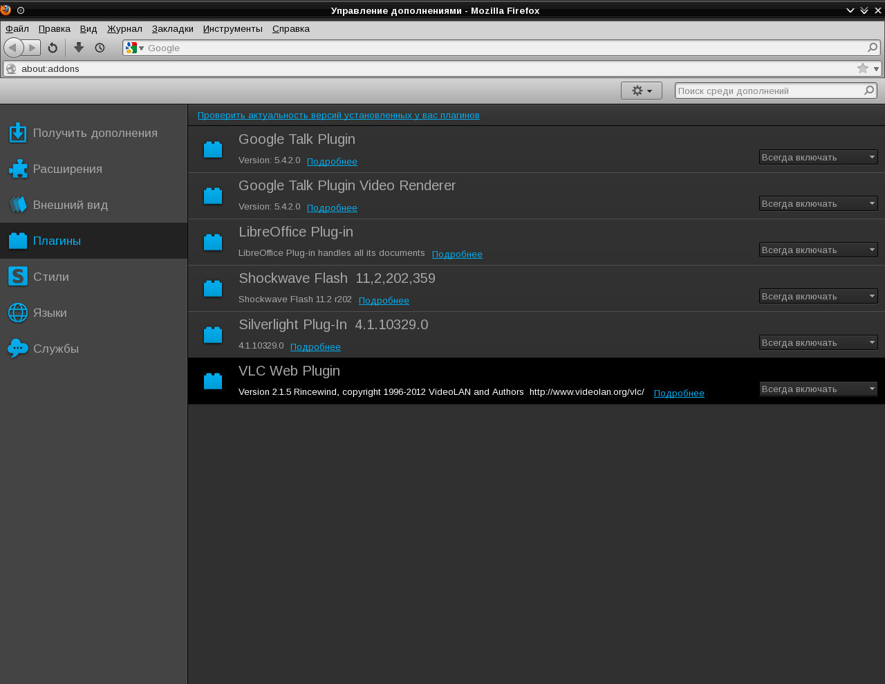Viewport: 885px width, 684px height.
Task: Click the round pin button in the title bar
Action: (x=21, y=10)
